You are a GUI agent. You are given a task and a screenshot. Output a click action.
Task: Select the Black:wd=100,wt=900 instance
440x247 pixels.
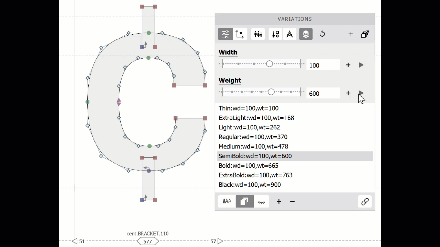(x=295, y=185)
